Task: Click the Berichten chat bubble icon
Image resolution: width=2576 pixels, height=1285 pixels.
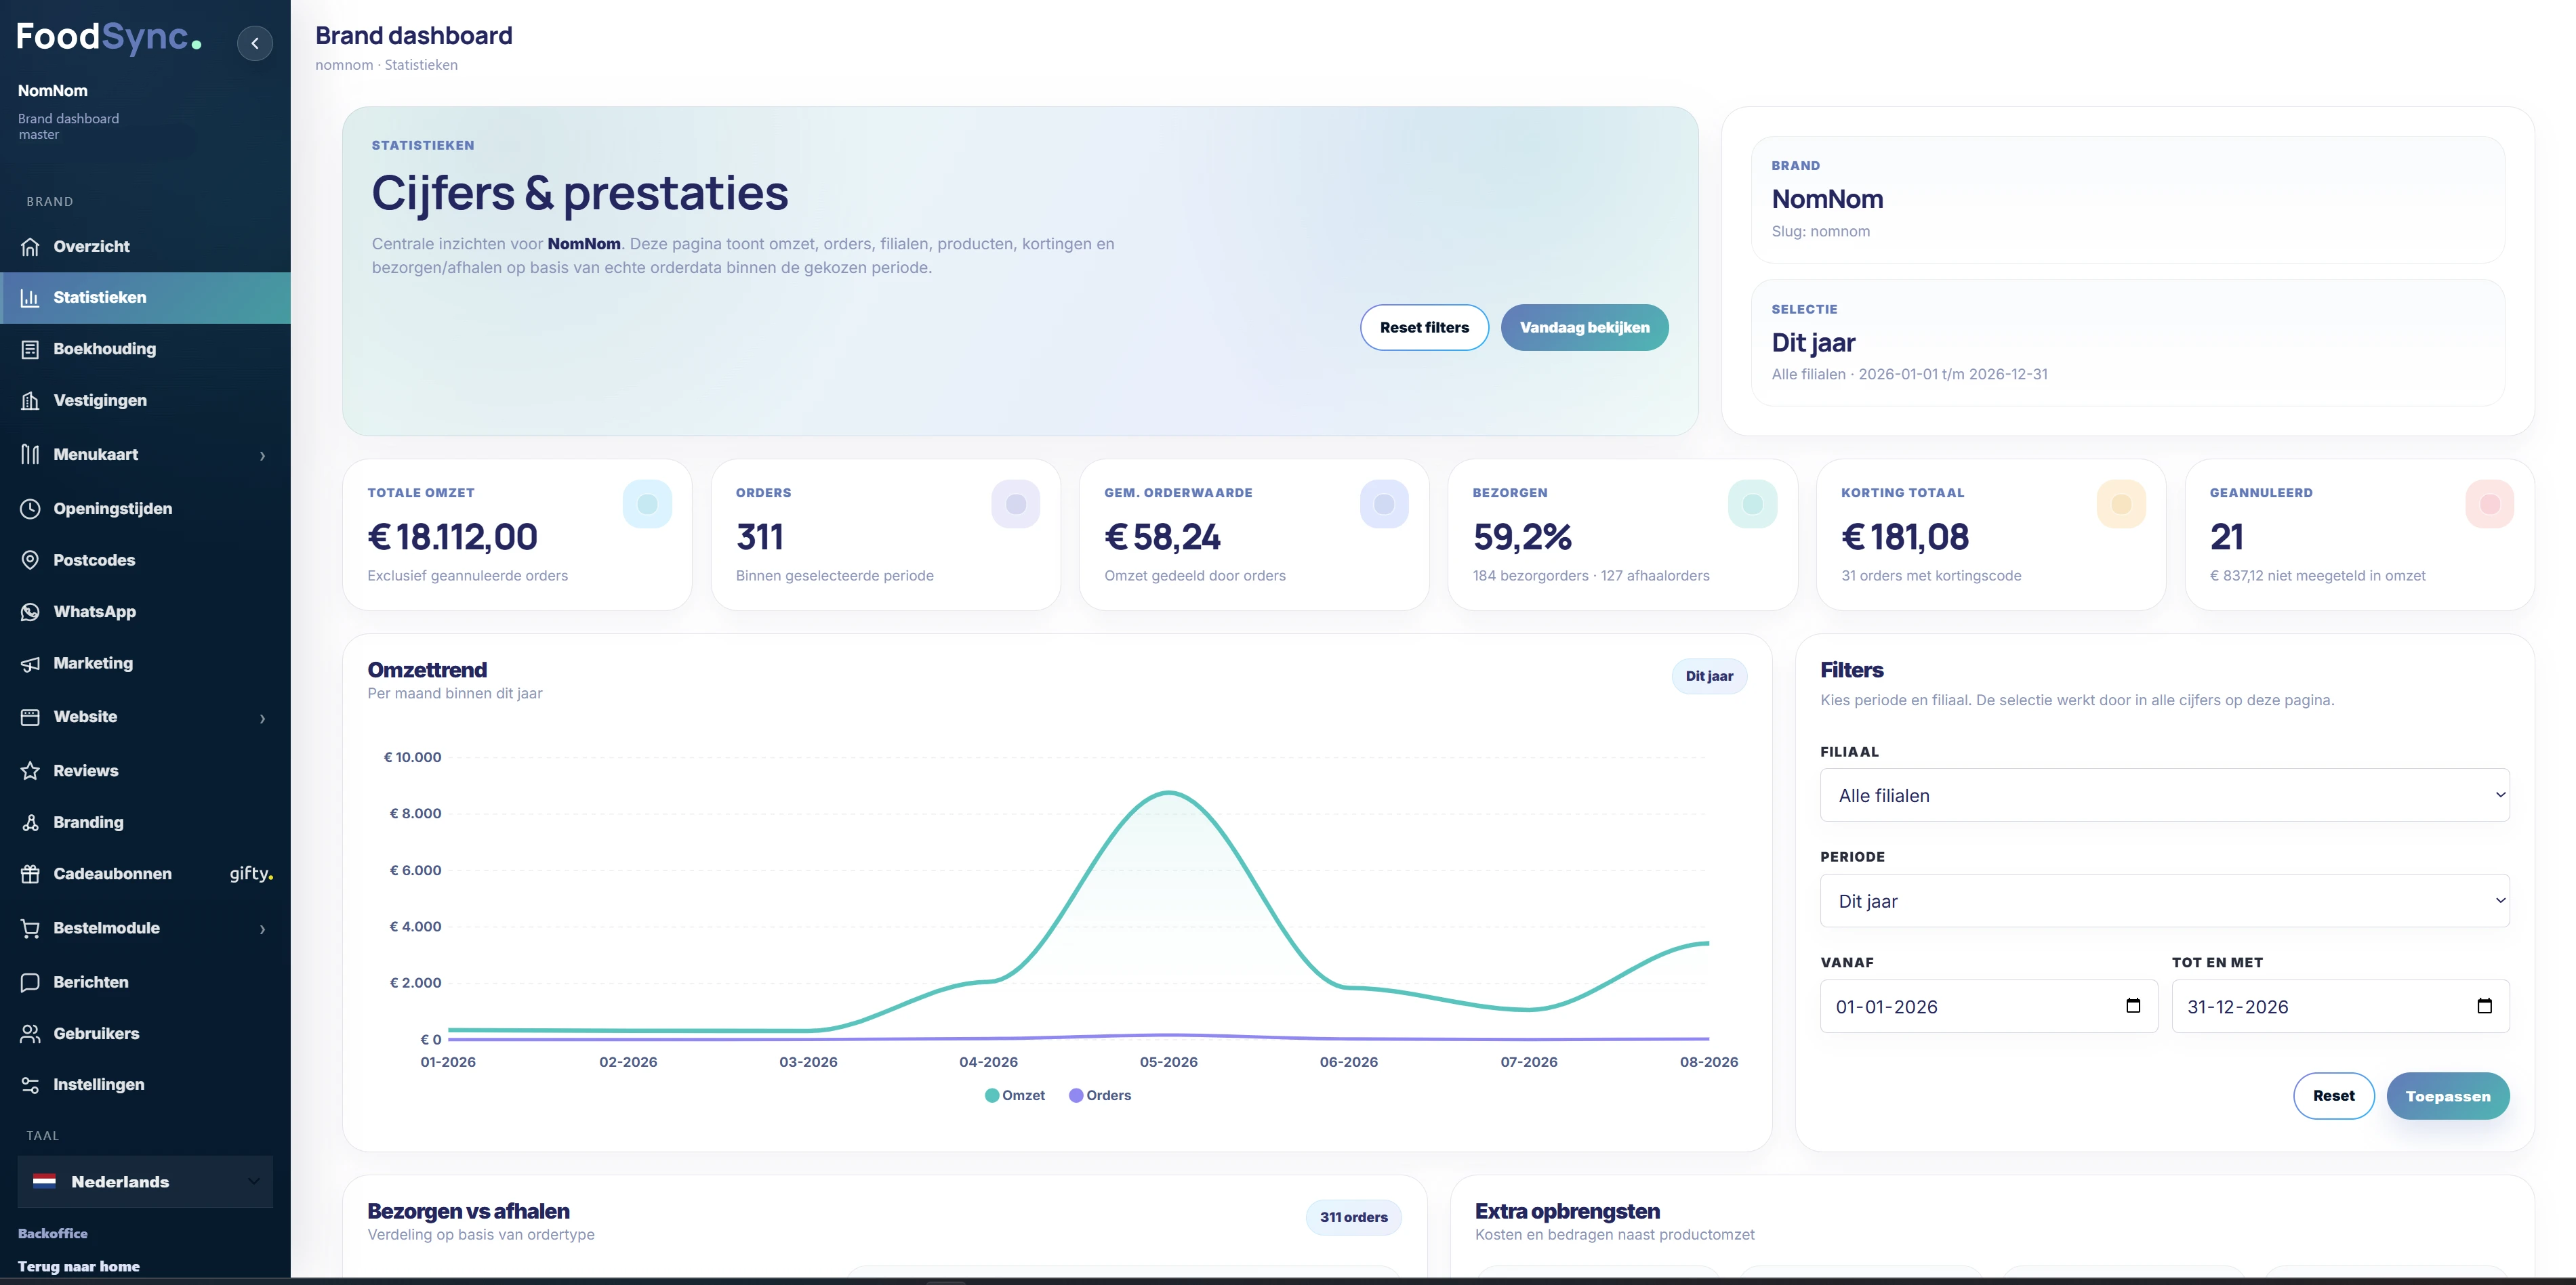Action: pyautogui.click(x=31, y=982)
